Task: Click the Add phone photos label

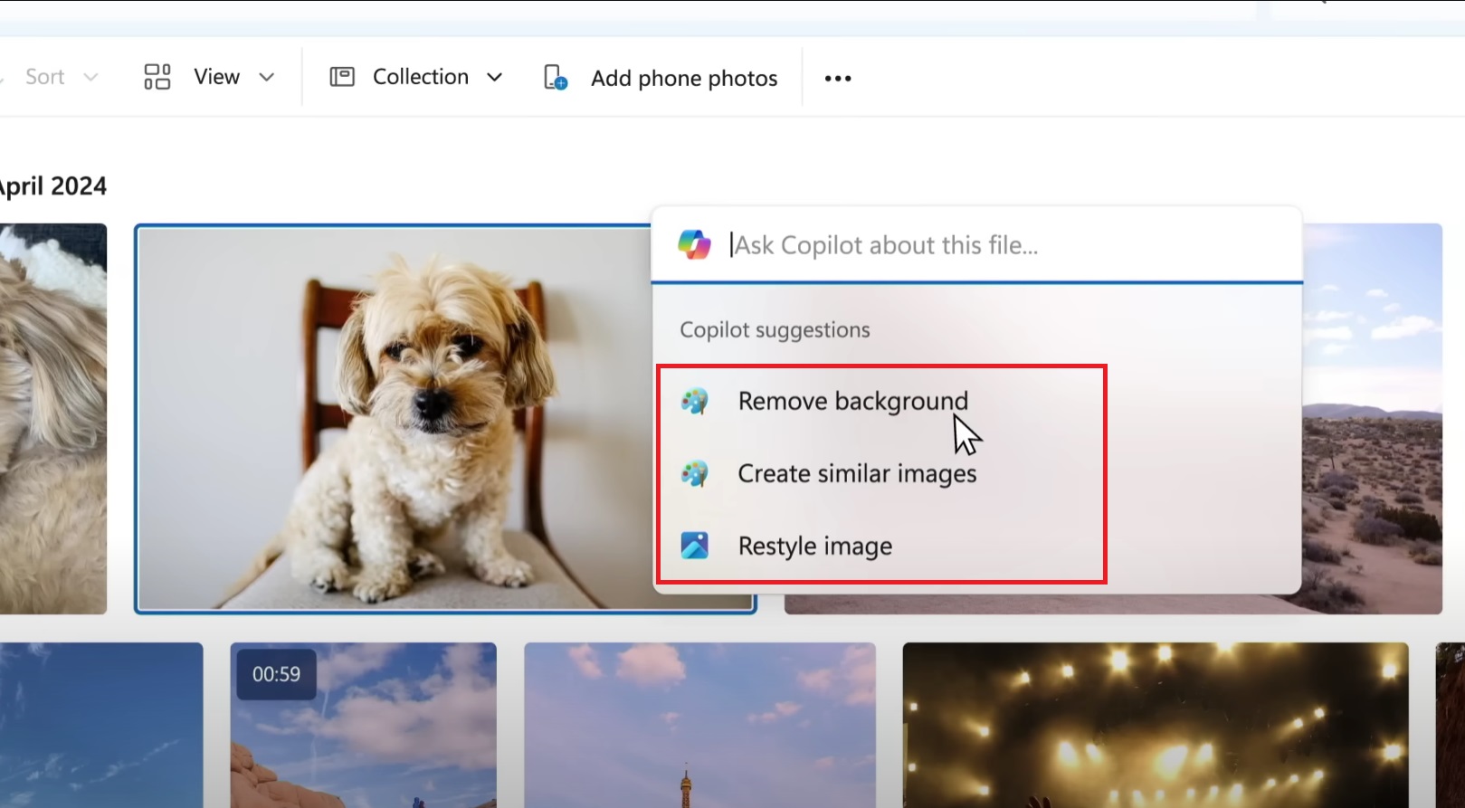Action: point(684,79)
